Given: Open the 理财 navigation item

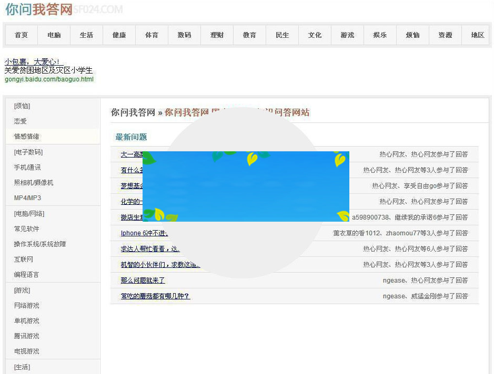Looking at the screenshot, I should pyautogui.click(x=217, y=35).
